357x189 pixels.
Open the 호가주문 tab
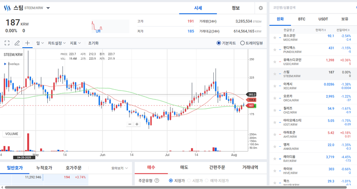73,168
